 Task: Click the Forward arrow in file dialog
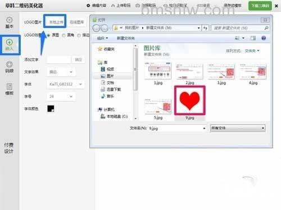point(105,28)
